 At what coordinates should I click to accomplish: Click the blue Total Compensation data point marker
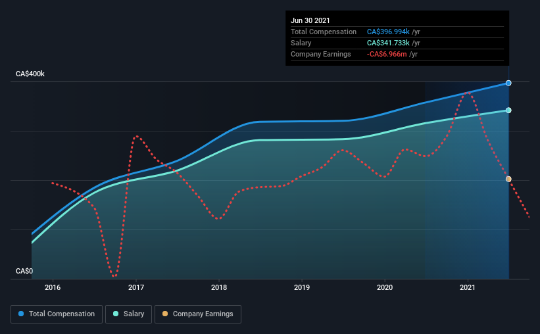(x=508, y=83)
